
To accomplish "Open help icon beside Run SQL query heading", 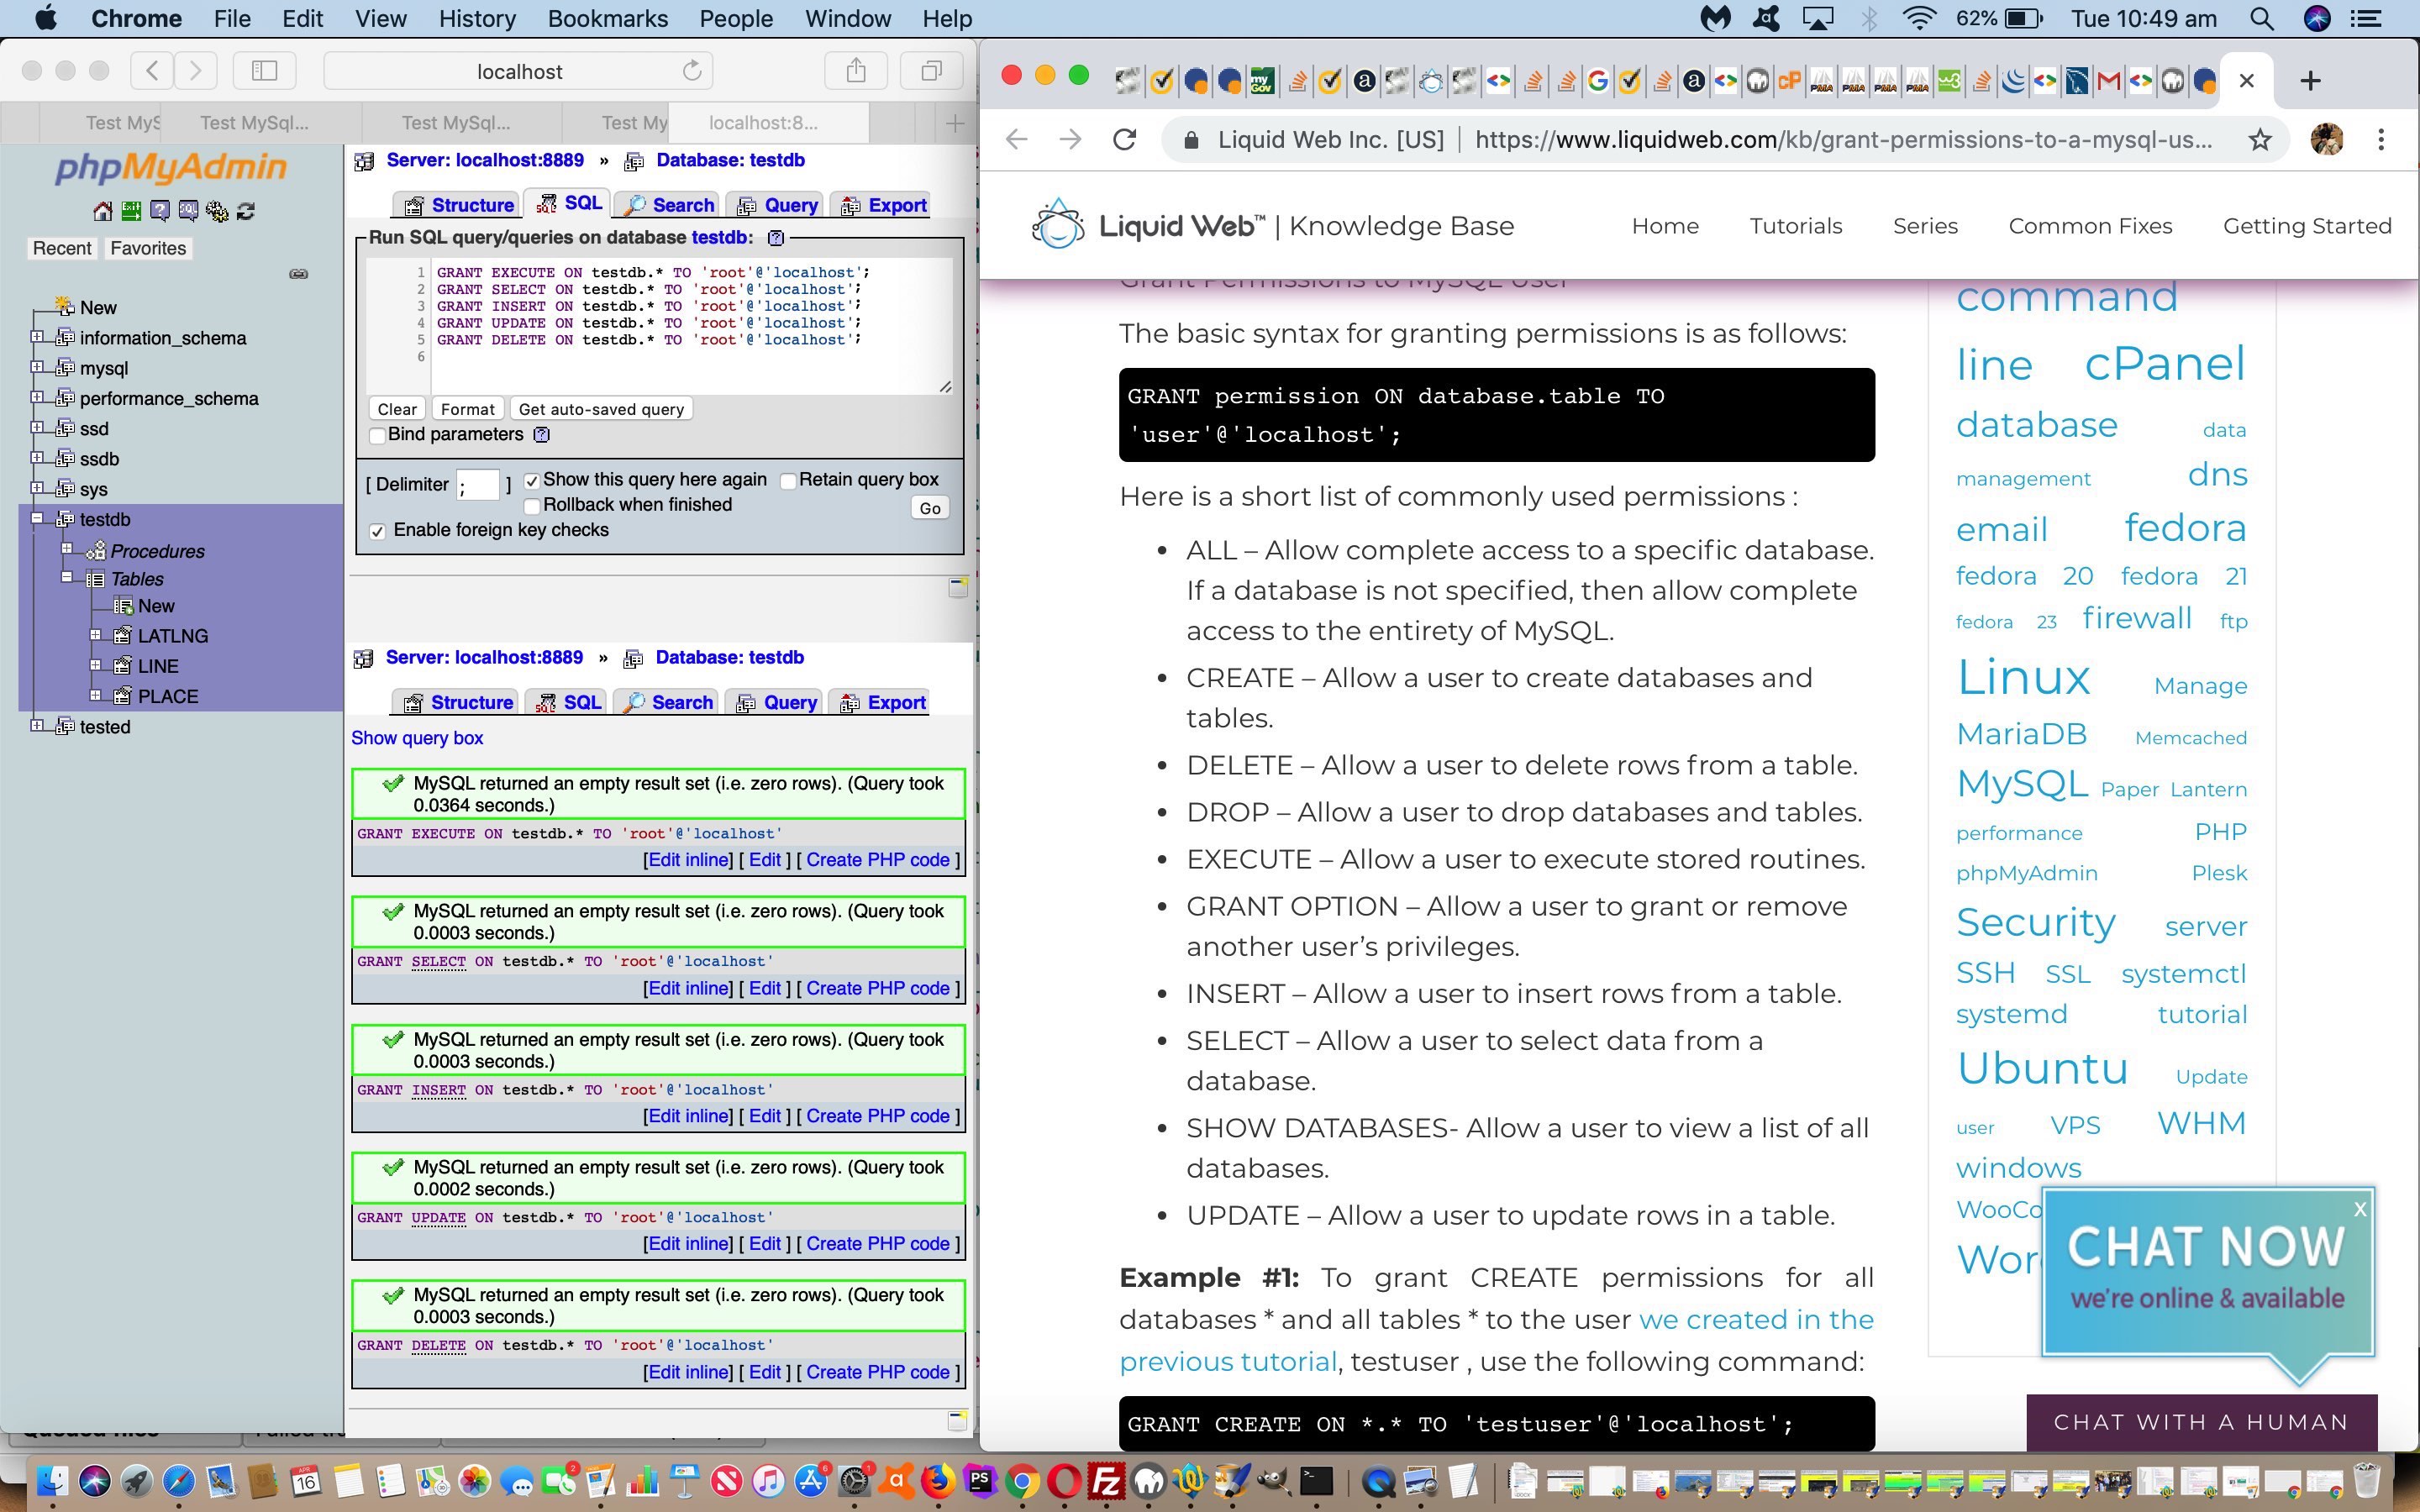I will coord(776,238).
